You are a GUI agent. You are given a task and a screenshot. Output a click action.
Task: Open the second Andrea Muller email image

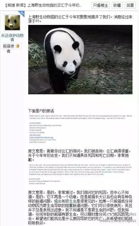80,174
